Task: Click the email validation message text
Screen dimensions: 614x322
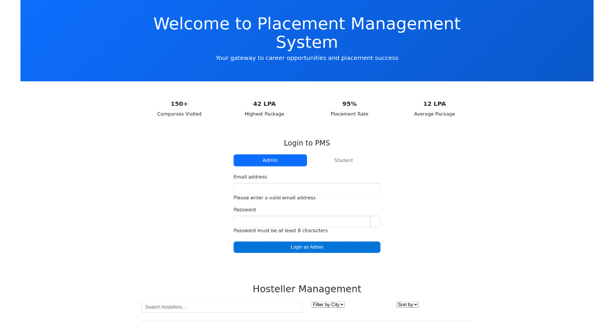Action: tap(274, 197)
